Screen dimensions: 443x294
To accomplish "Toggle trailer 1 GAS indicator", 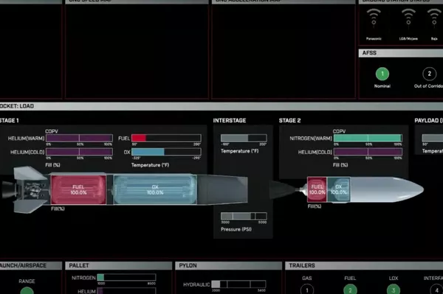I will pos(307,290).
